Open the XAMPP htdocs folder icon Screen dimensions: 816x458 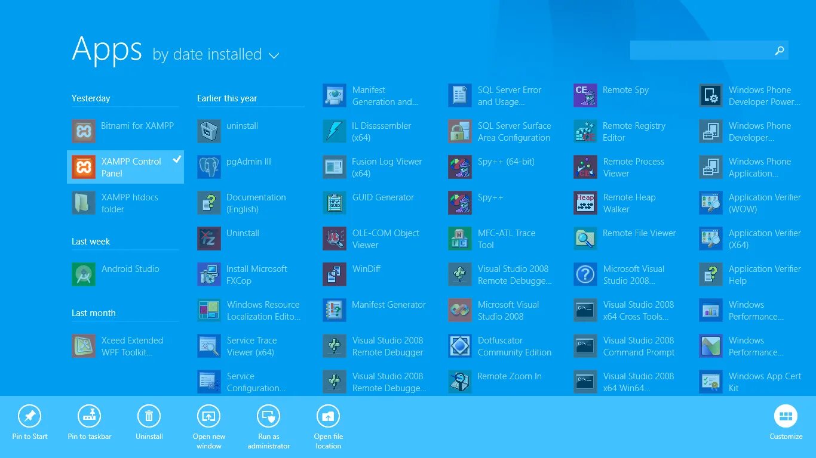tap(84, 203)
